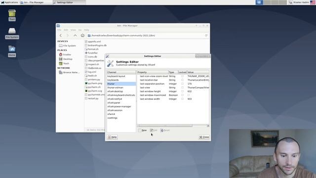This screenshot has width=316, height=178.
Task: Open File menu in File Manager
Action: tap(59, 30)
